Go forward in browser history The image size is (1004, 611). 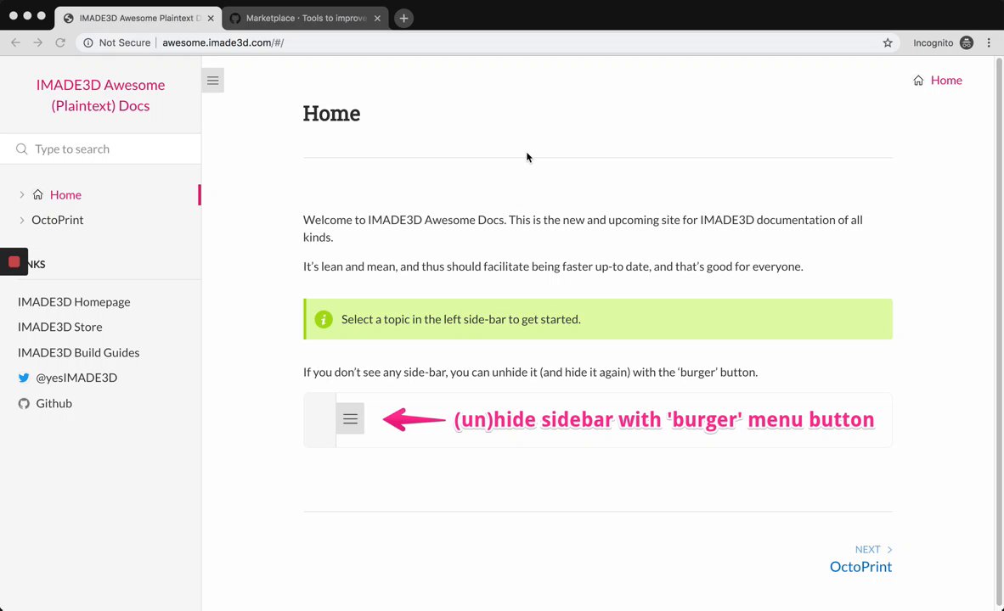[x=37, y=43]
